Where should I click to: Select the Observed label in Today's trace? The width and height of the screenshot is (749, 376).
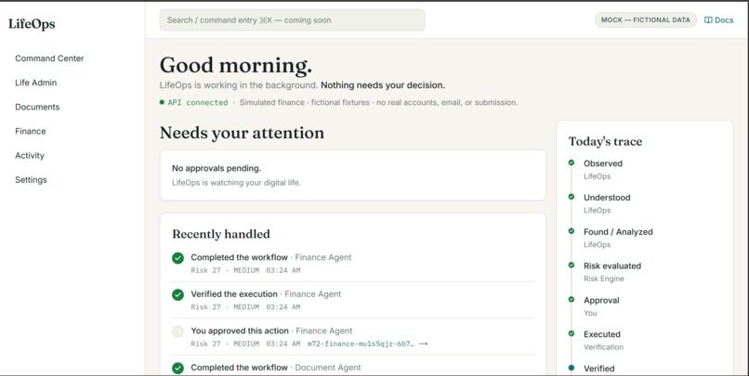click(603, 163)
